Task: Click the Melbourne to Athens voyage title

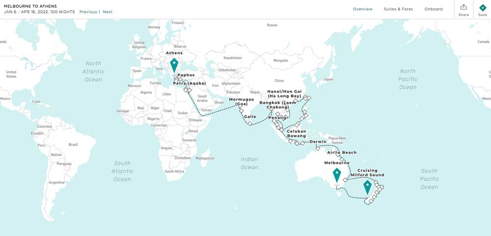Action: point(30,6)
